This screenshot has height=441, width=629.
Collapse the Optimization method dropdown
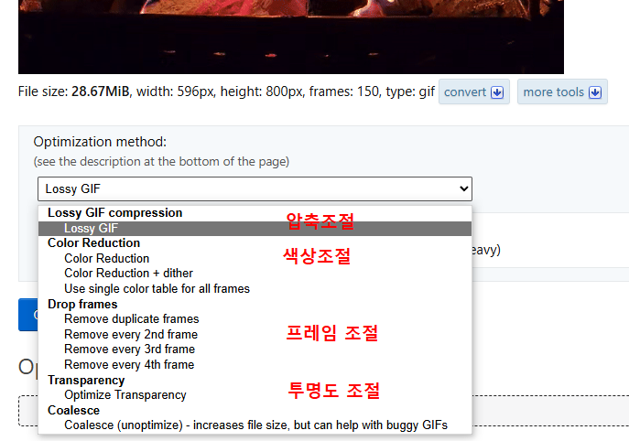click(255, 188)
